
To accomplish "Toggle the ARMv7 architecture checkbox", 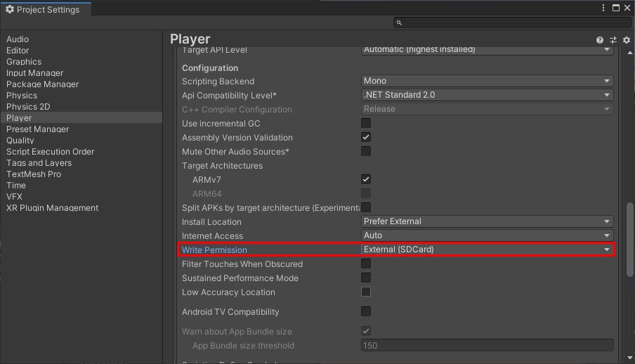I will tap(366, 180).
